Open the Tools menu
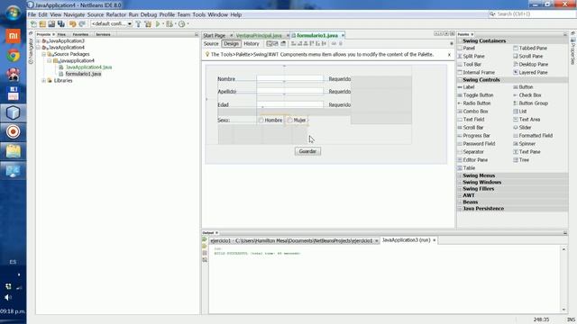This screenshot has width=577, height=324. [198, 14]
